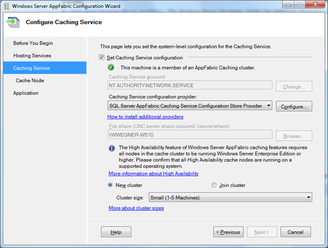Open the configuration provider dropdown
328x248 pixels.
(190, 106)
